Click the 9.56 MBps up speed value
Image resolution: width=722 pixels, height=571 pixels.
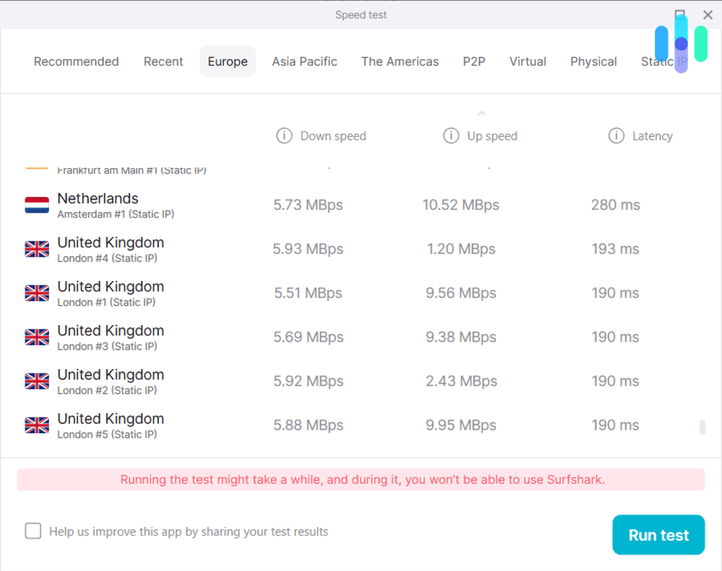click(x=461, y=293)
